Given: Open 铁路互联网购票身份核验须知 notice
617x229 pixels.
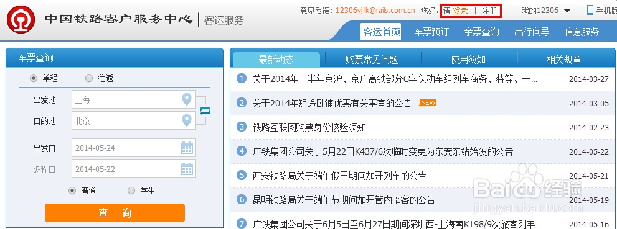Looking at the screenshot, I should (x=309, y=127).
